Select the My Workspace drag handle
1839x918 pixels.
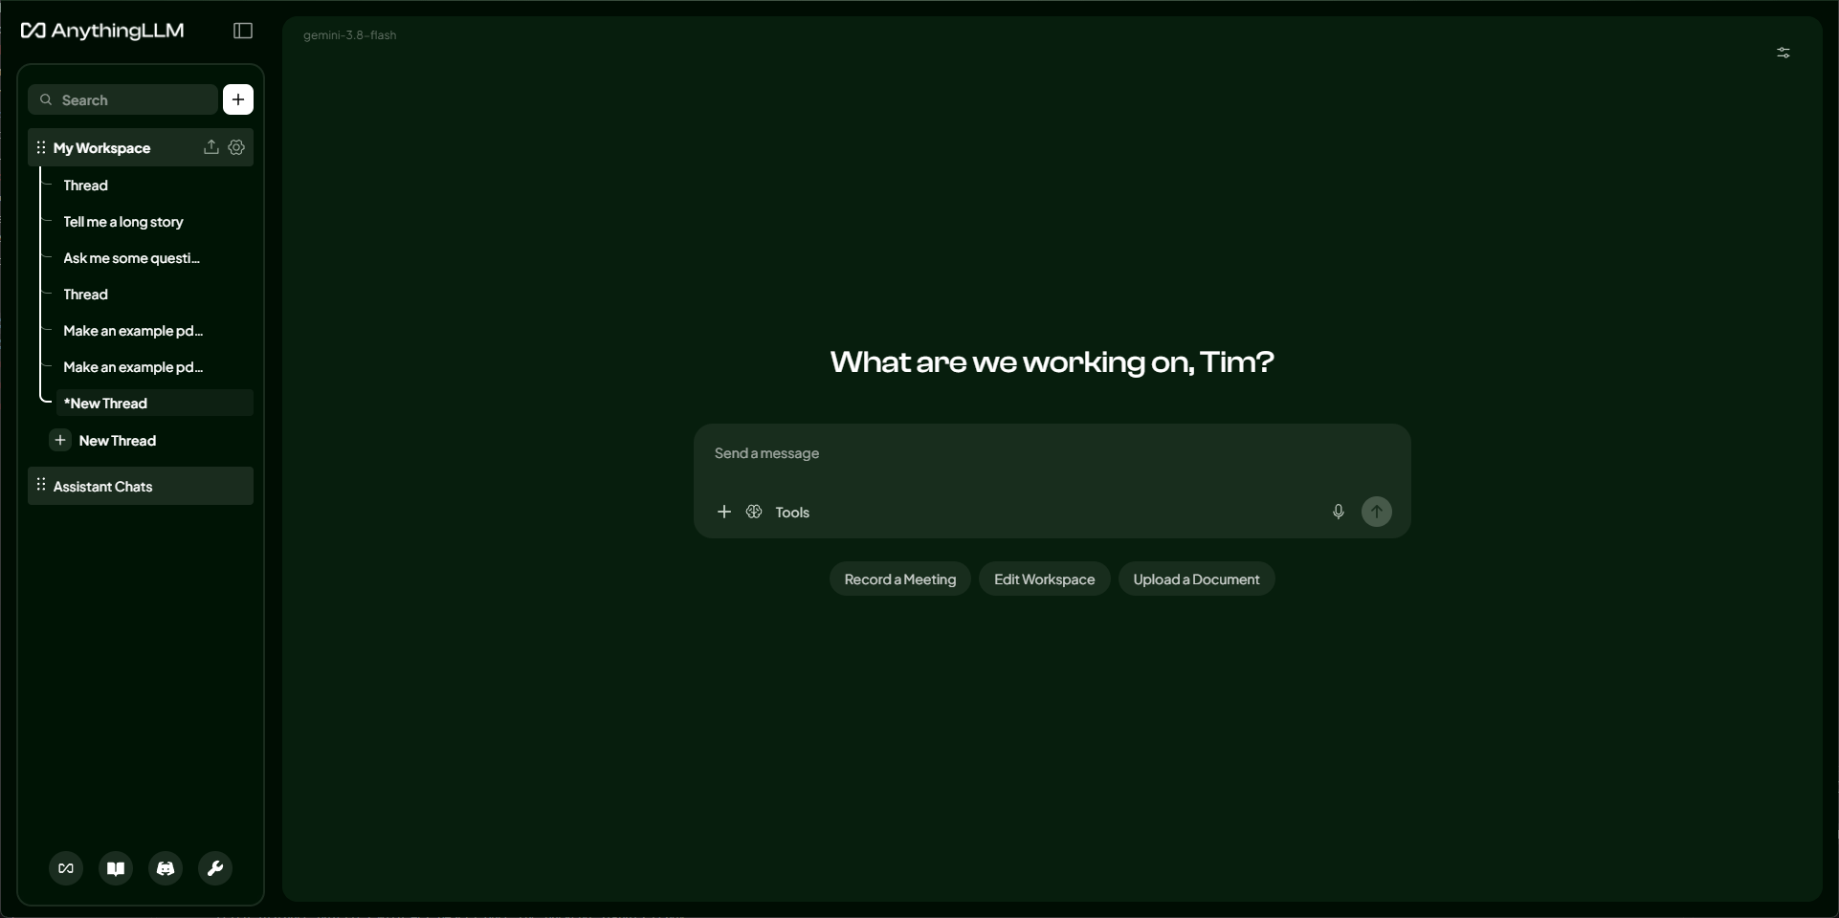point(41,147)
